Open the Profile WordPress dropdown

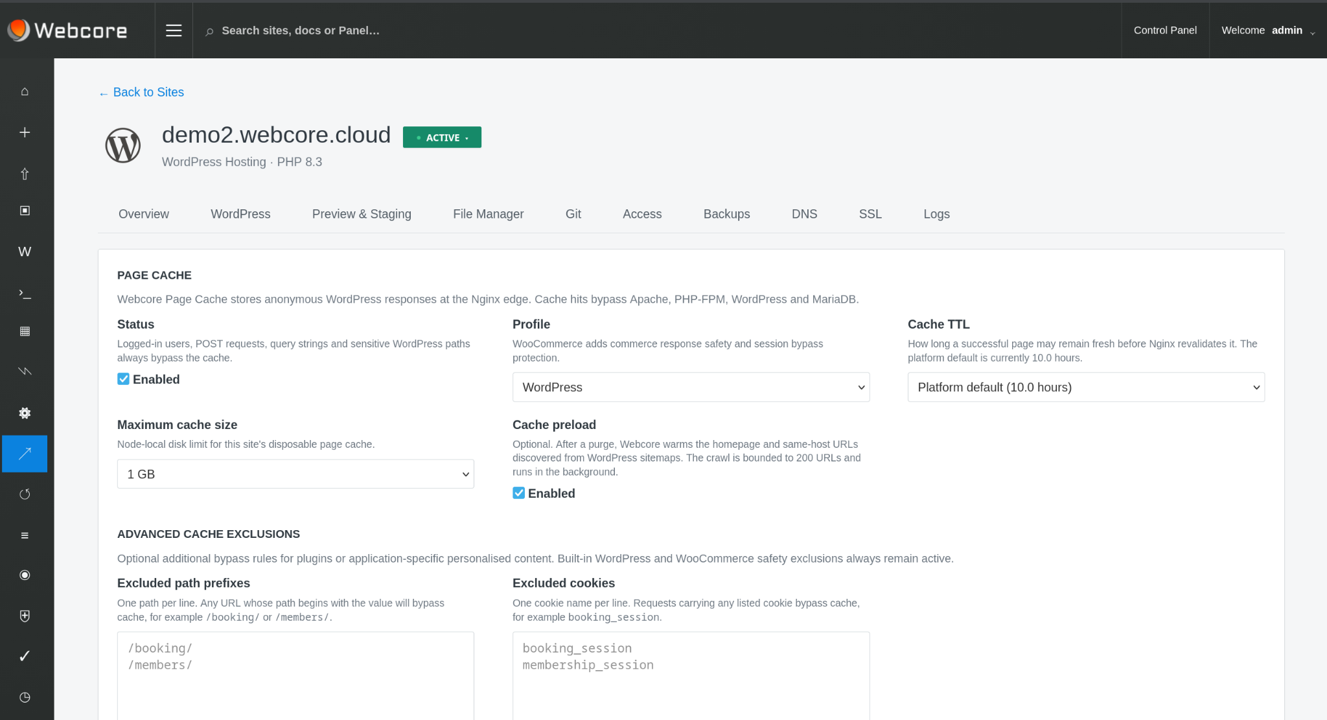(691, 387)
